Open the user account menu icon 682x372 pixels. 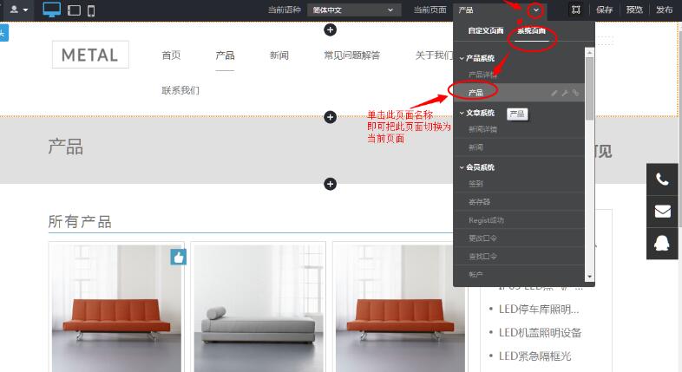point(19,10)
